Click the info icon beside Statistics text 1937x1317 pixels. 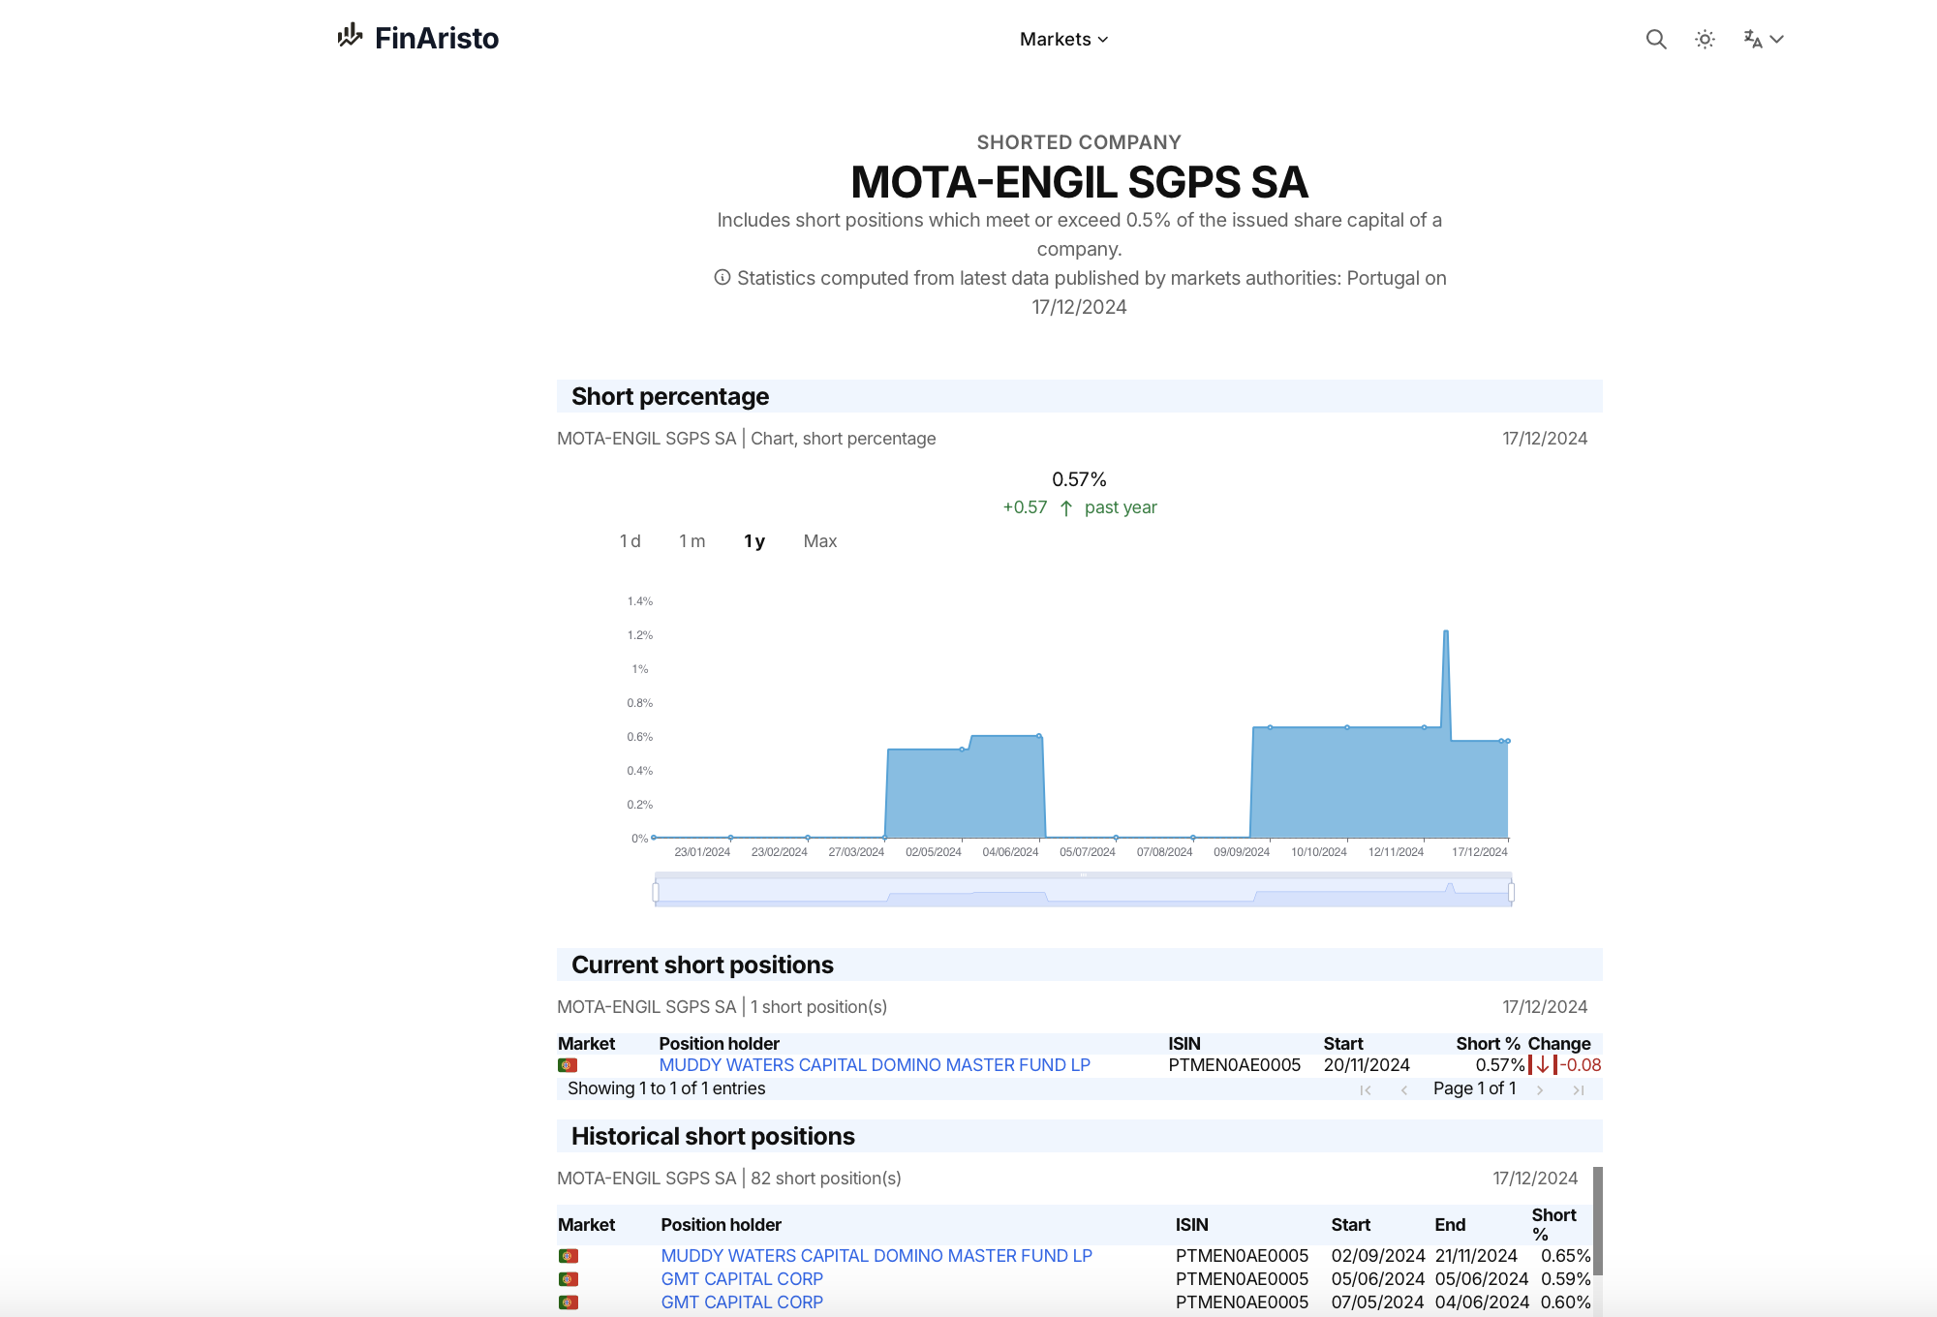(x=723, y=278)
